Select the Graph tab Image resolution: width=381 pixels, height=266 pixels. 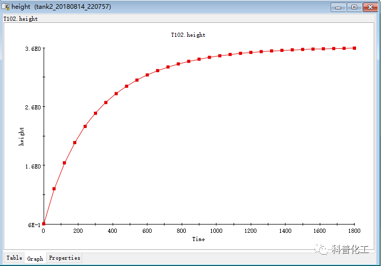35,258
